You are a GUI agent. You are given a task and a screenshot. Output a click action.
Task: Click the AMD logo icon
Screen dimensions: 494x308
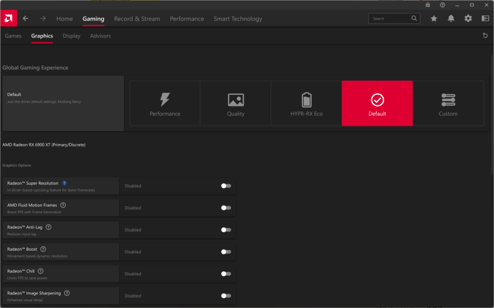coord(9,18)
